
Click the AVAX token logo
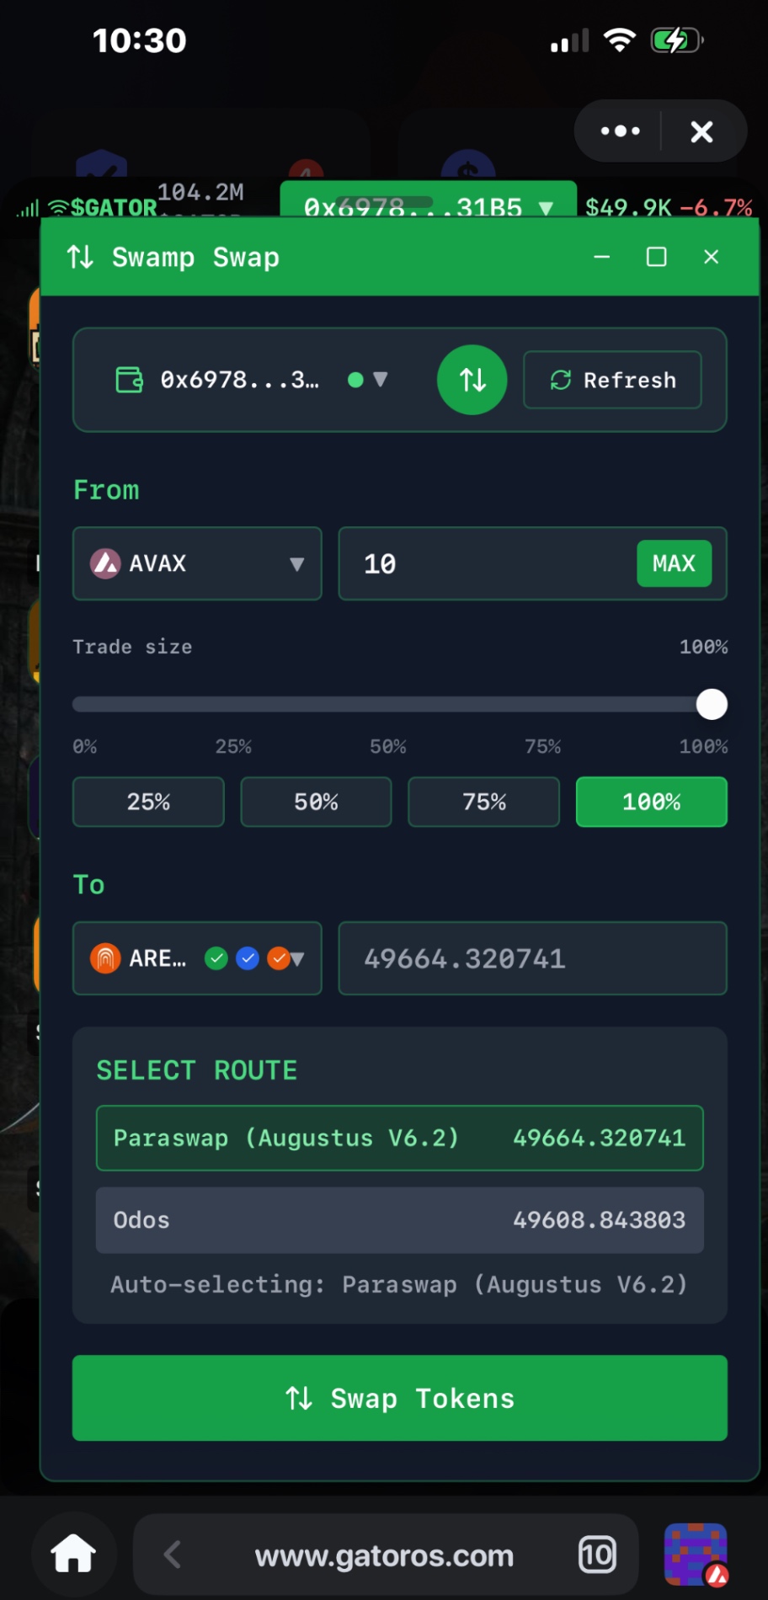(x=105, y=563)
